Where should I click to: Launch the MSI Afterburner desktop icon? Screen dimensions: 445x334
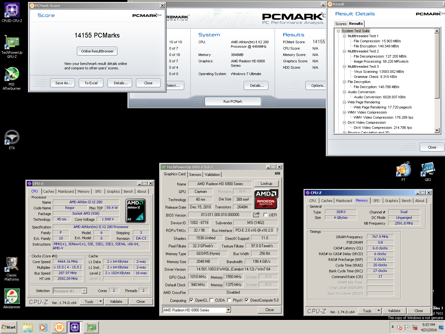[x=12, y=78]
